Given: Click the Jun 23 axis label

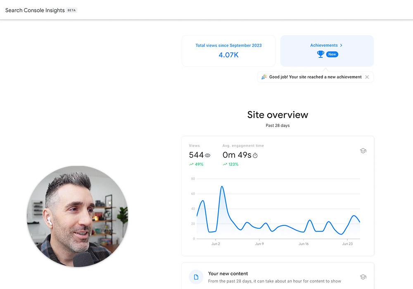Looking at the screenshot, I should pos(347,244).
